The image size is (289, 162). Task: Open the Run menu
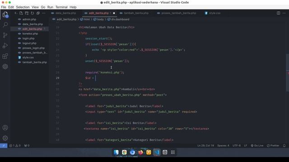click(x=50, y=7)
